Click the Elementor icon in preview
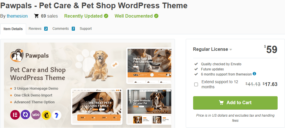Image resolution: width=285 pixels, height=128 pixels. (x=15, y=115)
